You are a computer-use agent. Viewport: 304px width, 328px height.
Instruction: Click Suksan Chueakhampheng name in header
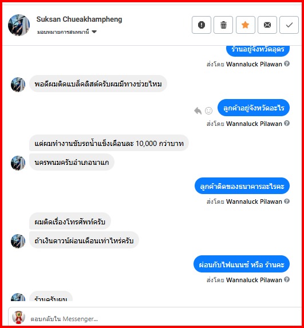point(80,19)
